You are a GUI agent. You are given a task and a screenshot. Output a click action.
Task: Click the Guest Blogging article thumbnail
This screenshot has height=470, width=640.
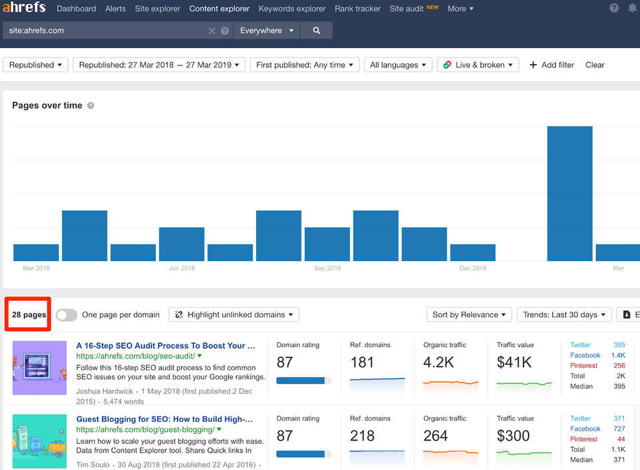pyautogui.click(x=39, y=441)
